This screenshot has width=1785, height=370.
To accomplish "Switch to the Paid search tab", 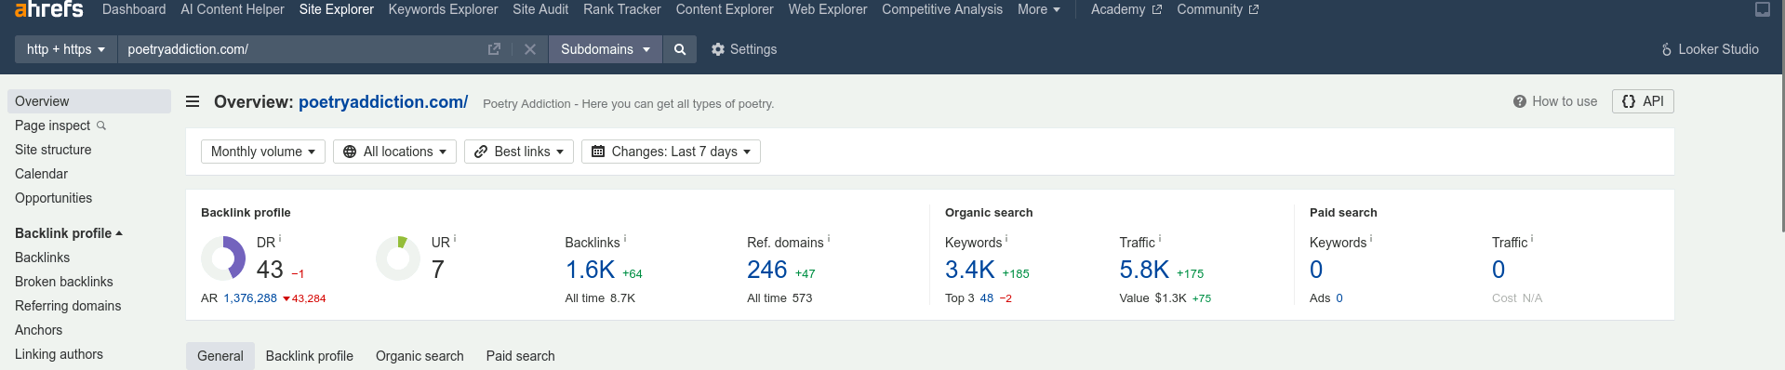I will coord(521,356).
